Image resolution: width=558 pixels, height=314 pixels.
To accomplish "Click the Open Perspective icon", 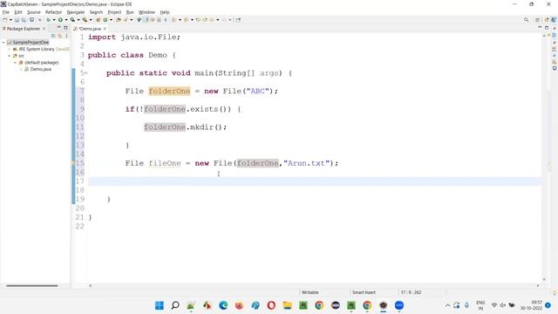I will [x=537, y=20].
